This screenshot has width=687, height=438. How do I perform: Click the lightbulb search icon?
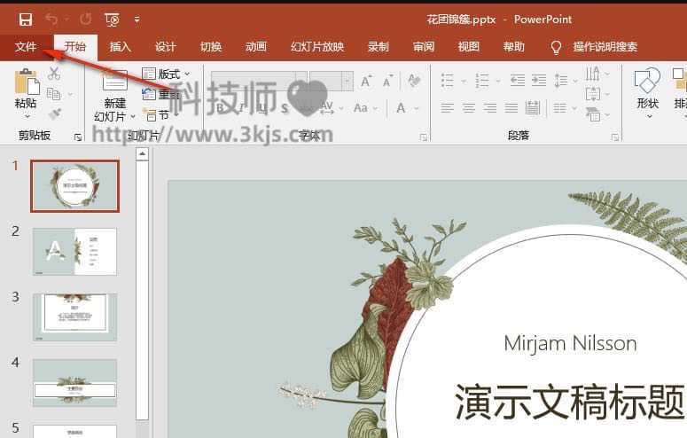[556, 47]
